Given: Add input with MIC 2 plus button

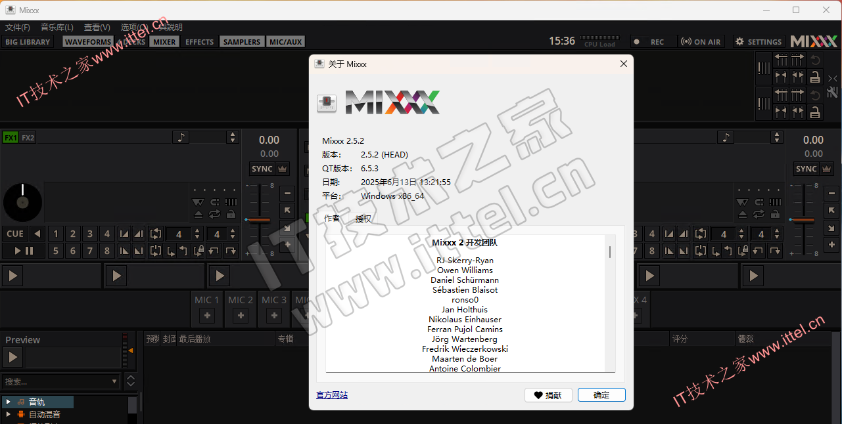Looking at the screenshot, I should point(241,316).
